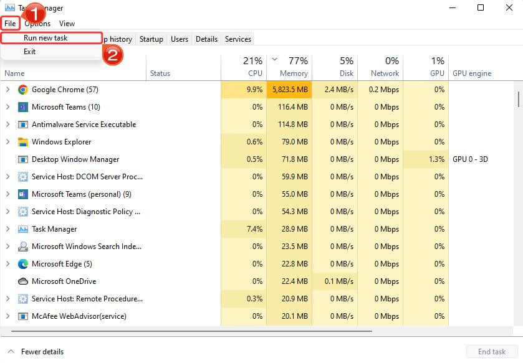This screenshot has width=523, height=363.
Task: Expand the Service Host: DCOM Server entry
Action: click(8, 176)
